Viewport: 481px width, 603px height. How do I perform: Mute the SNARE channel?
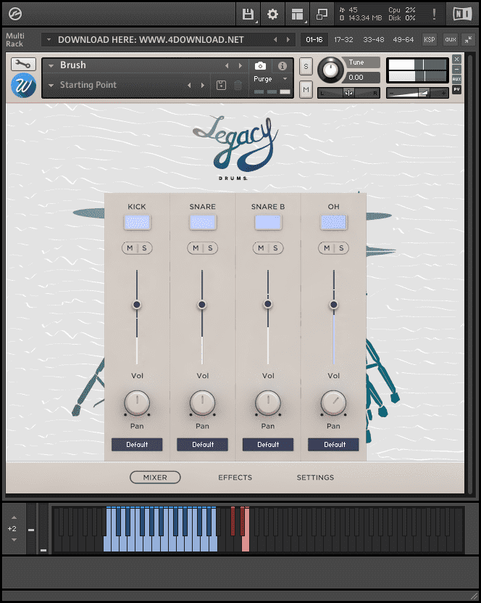point(196,248)
